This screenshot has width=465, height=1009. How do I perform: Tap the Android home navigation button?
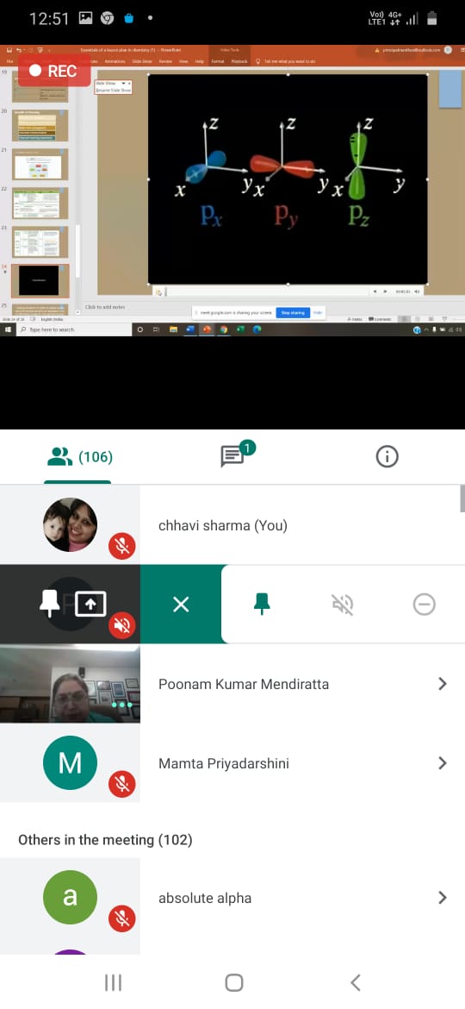click(233, 982)
